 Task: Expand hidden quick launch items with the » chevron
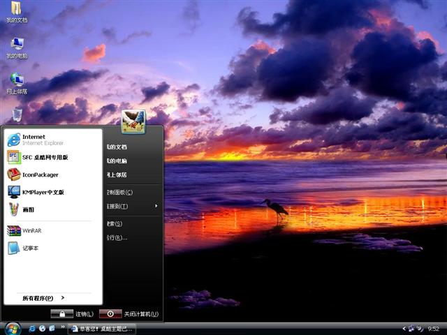[63, 327]
